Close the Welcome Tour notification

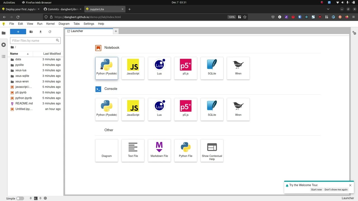coord(350,185)
